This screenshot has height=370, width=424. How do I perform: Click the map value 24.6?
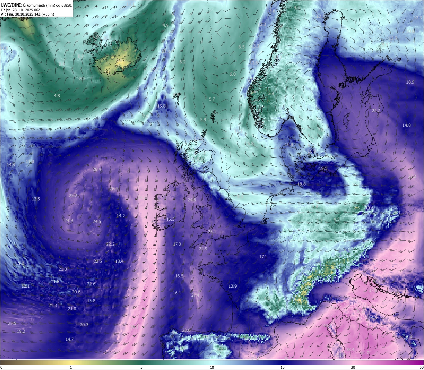coord(97,221)
